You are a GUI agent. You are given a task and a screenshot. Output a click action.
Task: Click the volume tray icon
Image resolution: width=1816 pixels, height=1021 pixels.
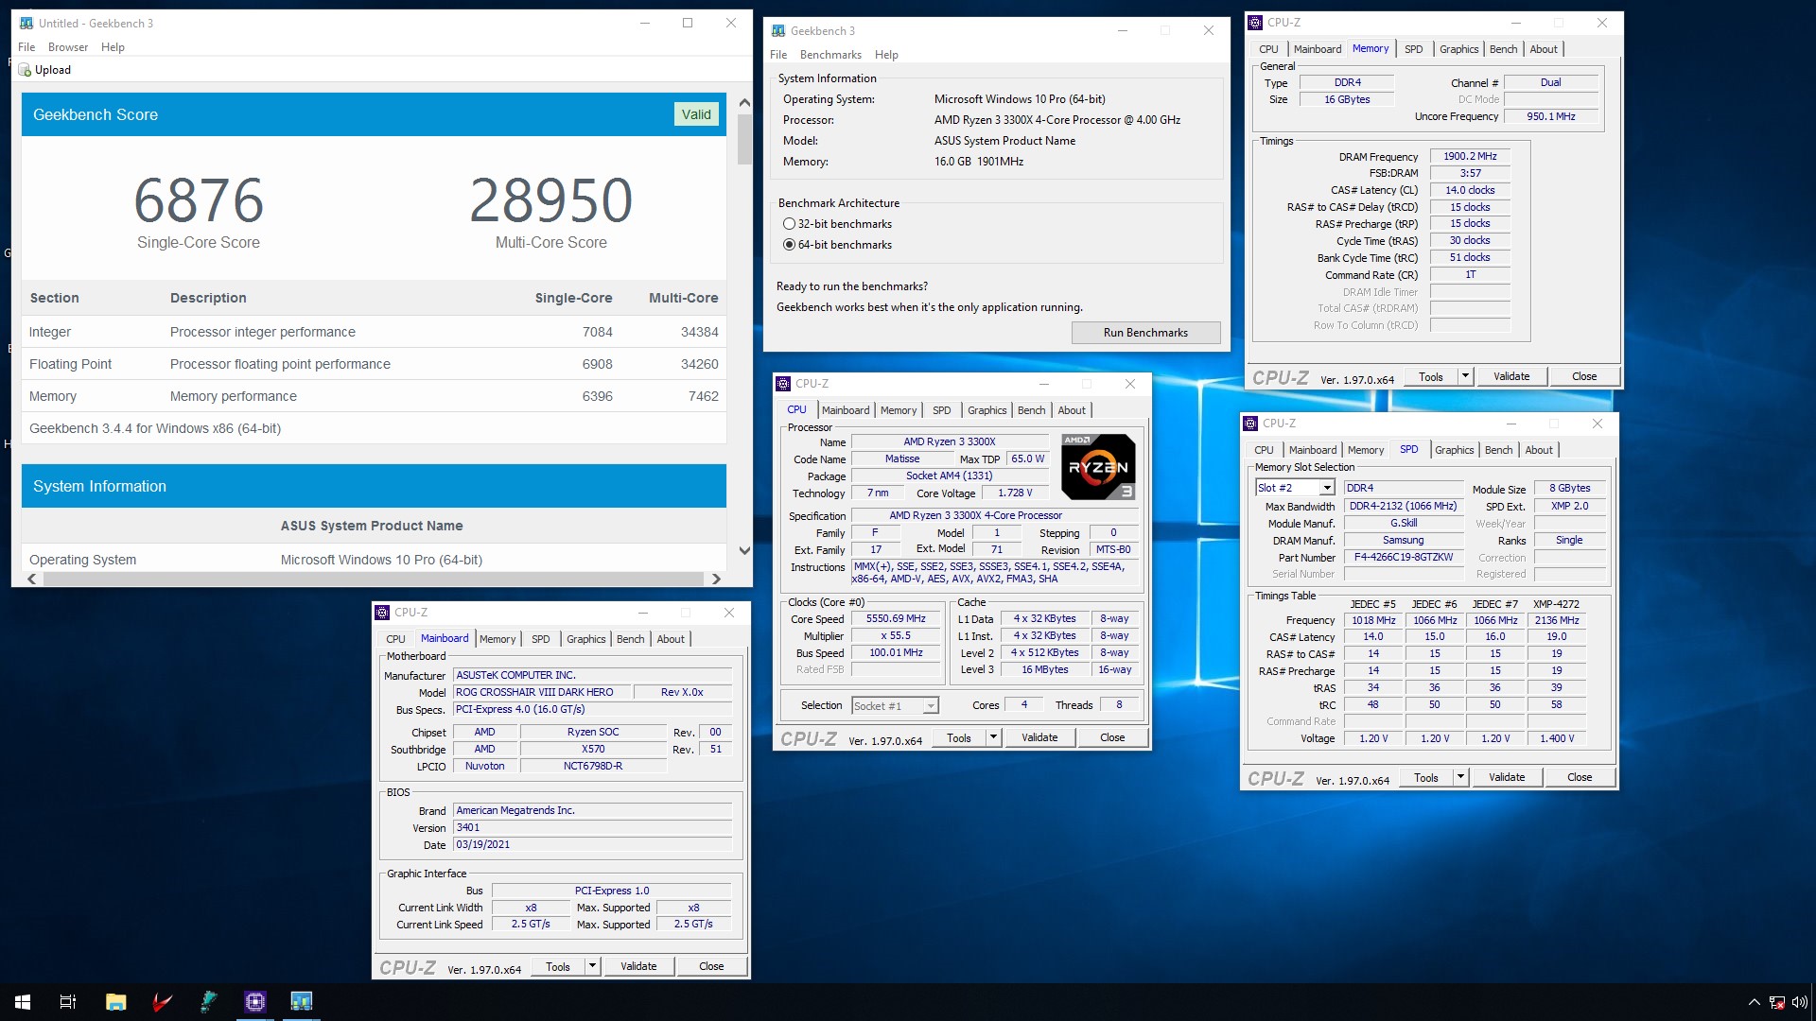pyautogui.click(x=1799, y=1002)
